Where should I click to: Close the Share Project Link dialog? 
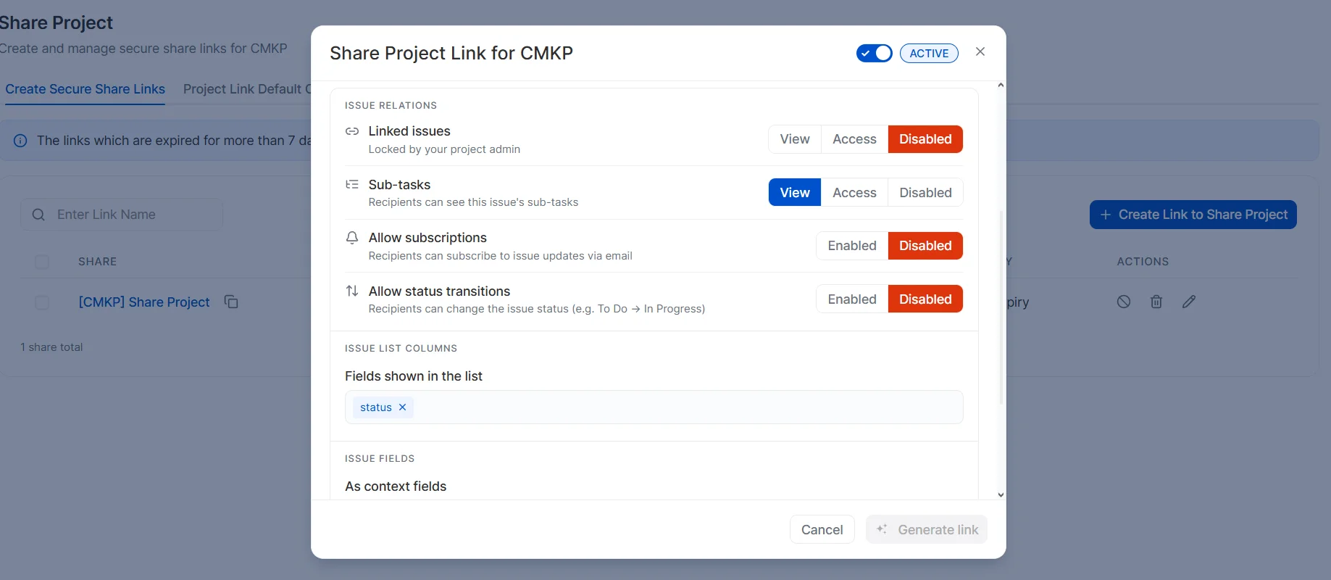[980, 51]
